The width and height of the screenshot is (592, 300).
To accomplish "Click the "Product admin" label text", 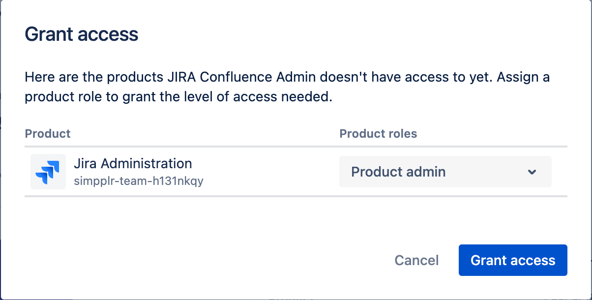I will 398,172.
